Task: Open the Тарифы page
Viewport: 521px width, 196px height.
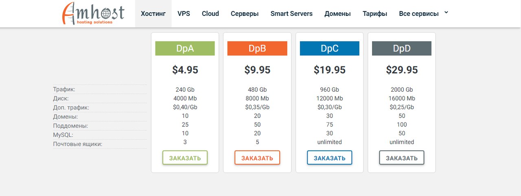Action: coord(375,13)
